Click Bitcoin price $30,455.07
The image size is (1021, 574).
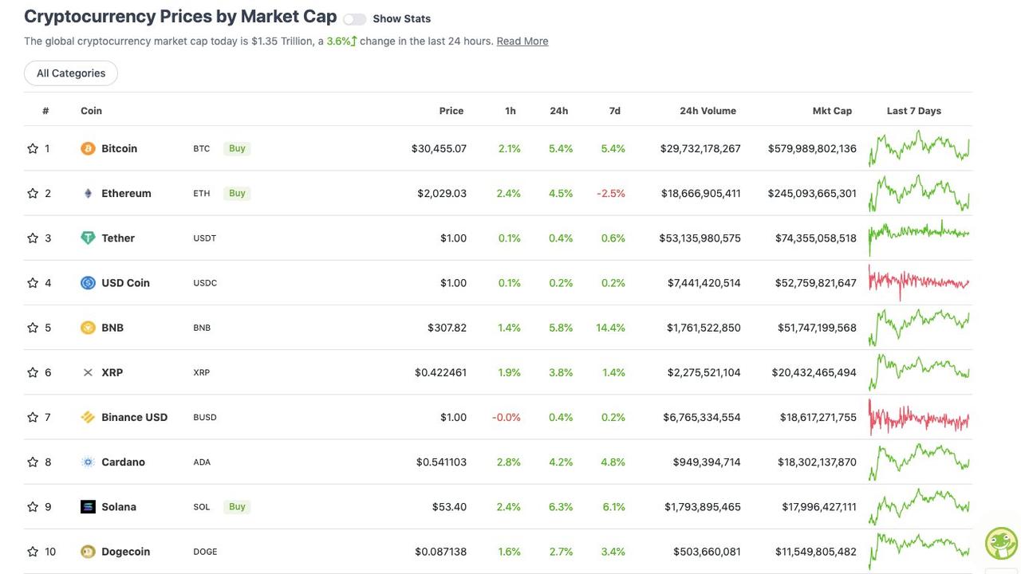[439, 148]
